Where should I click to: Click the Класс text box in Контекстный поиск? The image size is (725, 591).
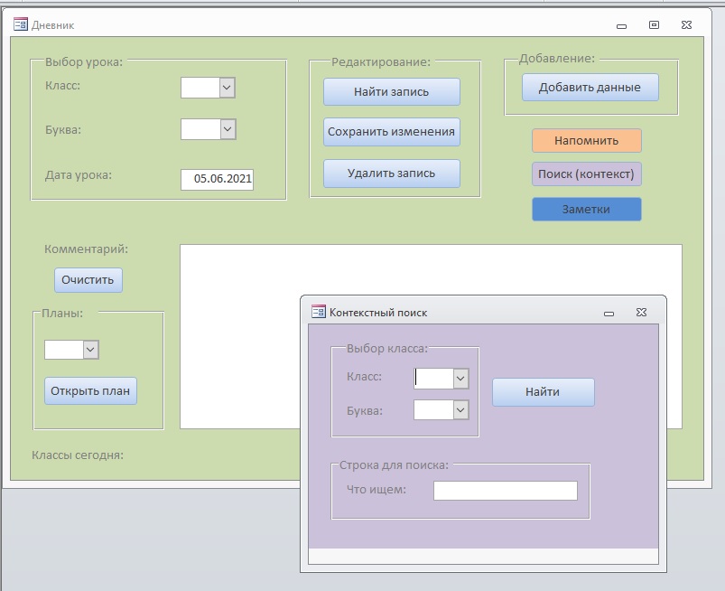[433, 379]
